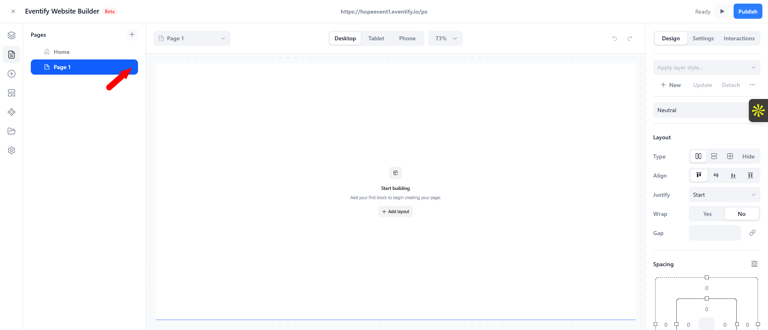Click the site URL hopeevent1.eventify.io/px
Image resolution: width=768 pixels, height=330 pixels.
[384, 12]
